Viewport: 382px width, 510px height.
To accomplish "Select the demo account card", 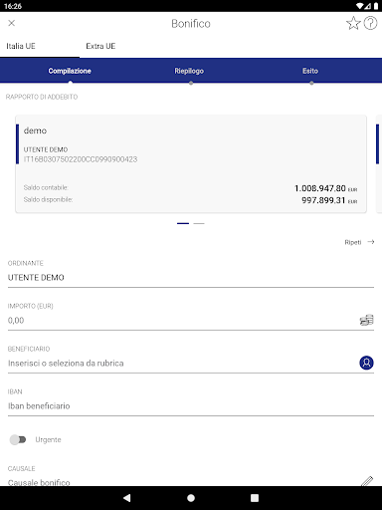I will 191,164.
